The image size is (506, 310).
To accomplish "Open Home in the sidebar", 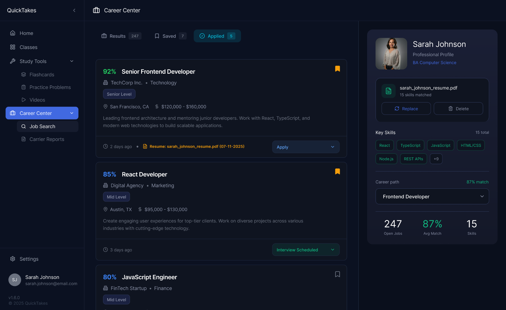I will 42,33.
